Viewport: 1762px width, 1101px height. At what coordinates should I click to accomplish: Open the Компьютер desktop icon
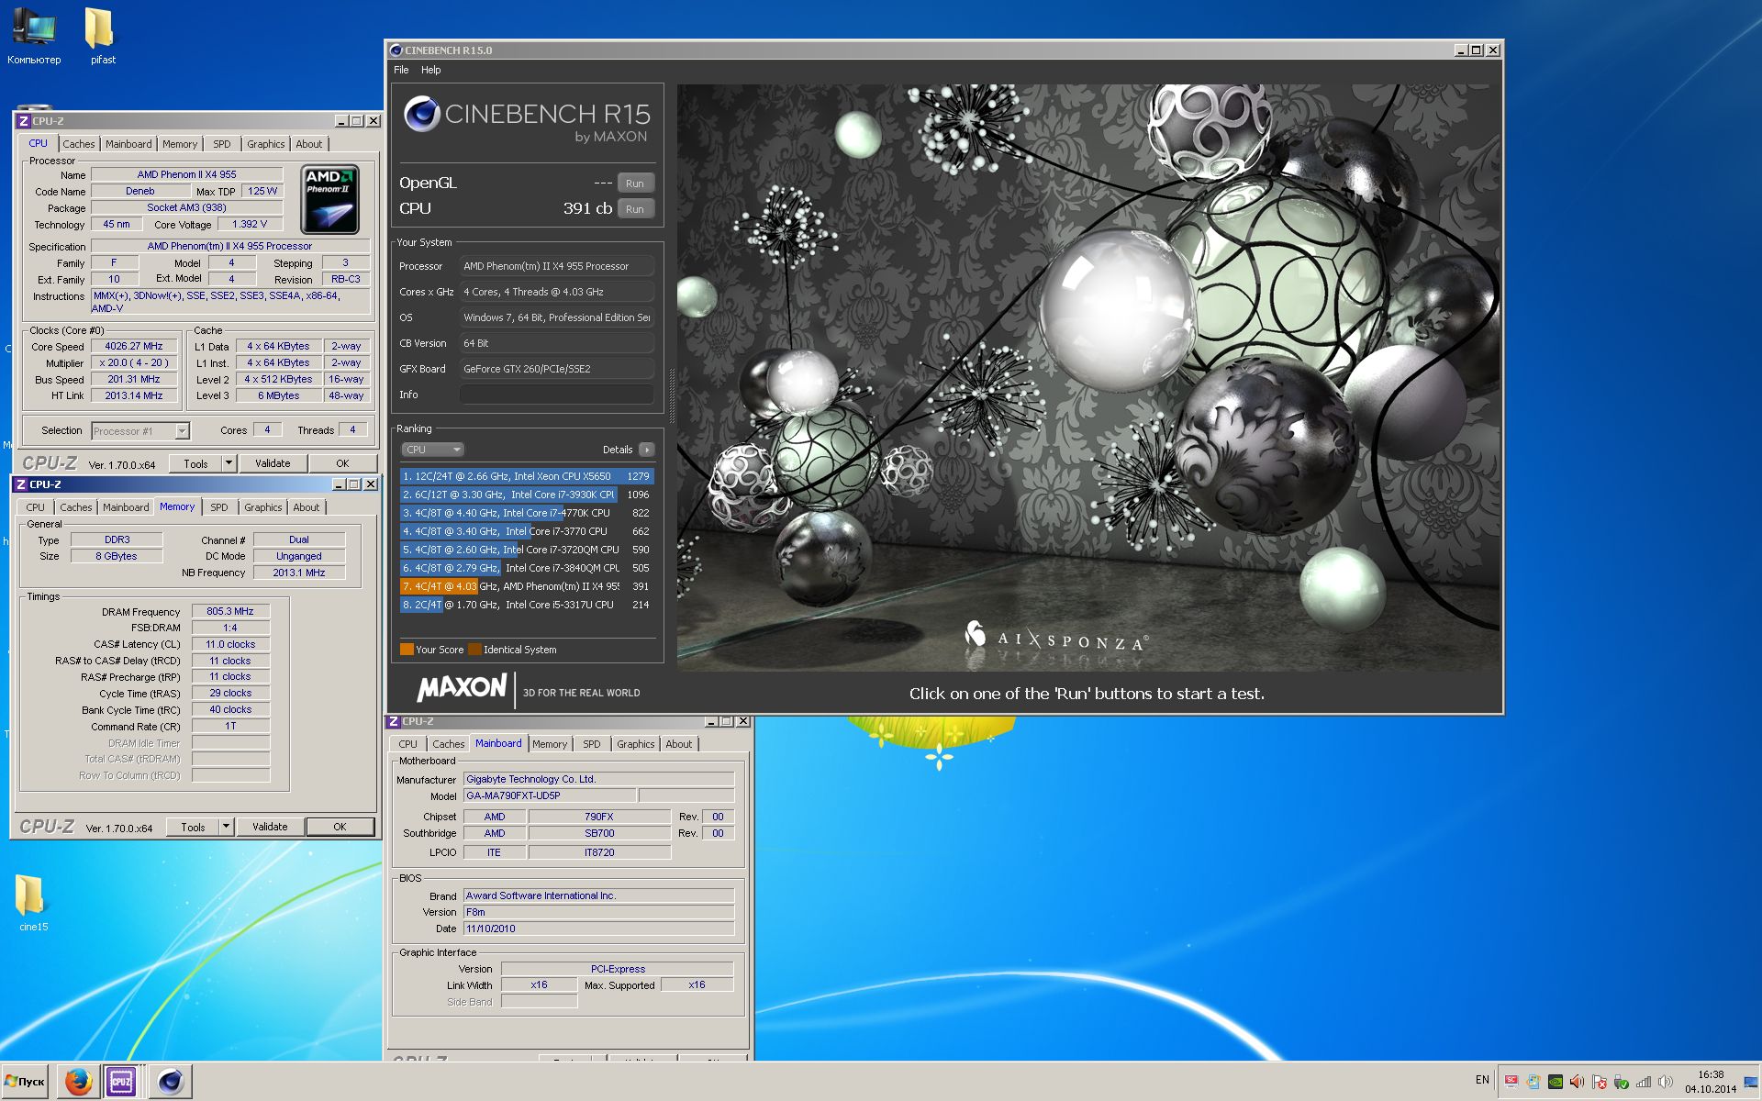click(x=34, y=37)
